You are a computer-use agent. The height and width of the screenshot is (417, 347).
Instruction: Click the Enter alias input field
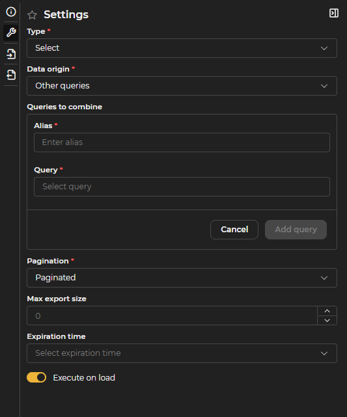(182, 142)
